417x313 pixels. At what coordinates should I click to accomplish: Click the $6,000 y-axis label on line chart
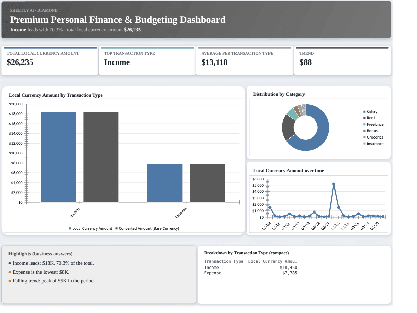[x=258, y=179]
